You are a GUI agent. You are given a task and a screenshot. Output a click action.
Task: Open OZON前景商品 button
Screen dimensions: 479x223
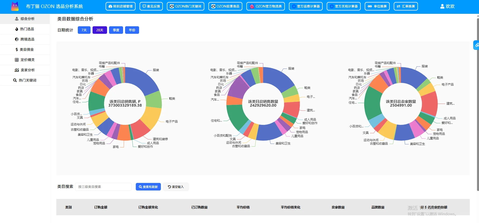(x=225, y=6)
